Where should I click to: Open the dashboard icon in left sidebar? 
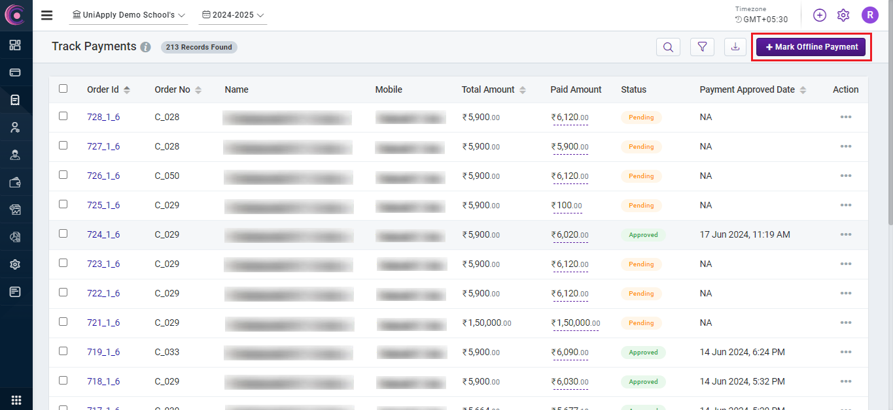[15, 45]
